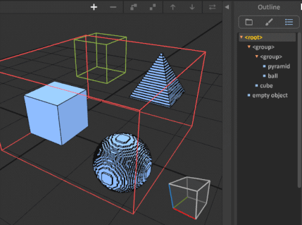Select the <root> row in the outline
The width and height of the screenshot is (302, 225).
268,37
